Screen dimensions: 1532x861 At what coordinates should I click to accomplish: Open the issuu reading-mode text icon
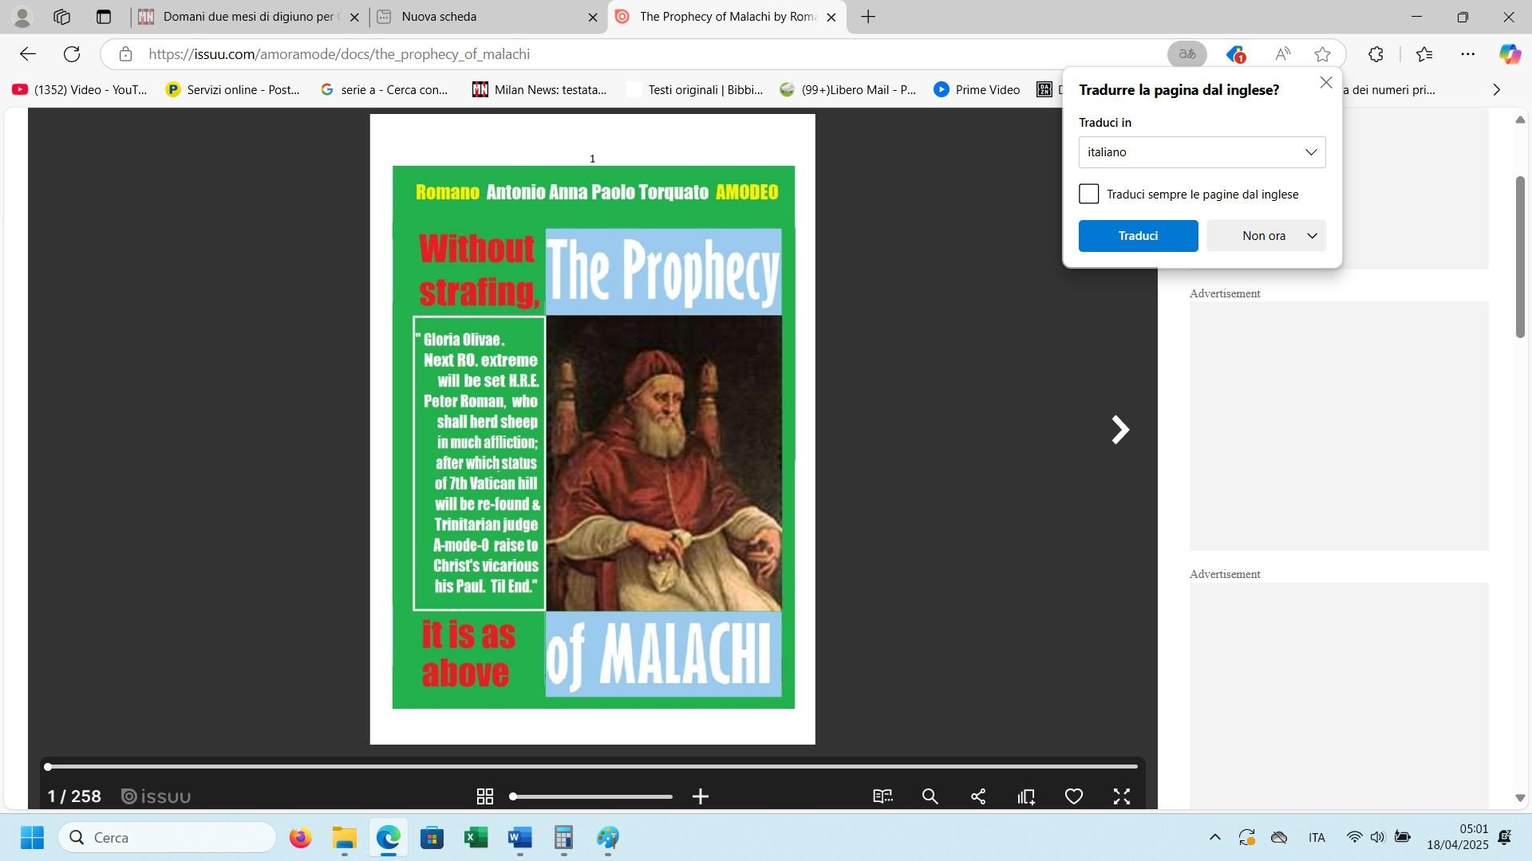882,796
